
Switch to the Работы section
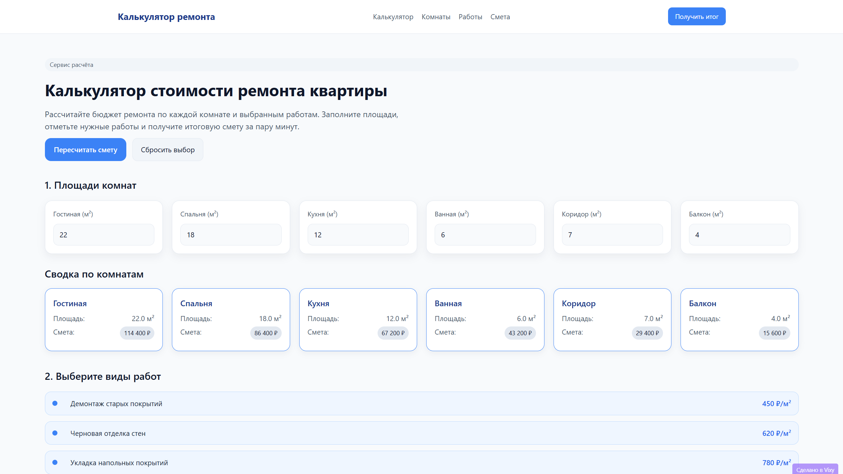point(470,17)
